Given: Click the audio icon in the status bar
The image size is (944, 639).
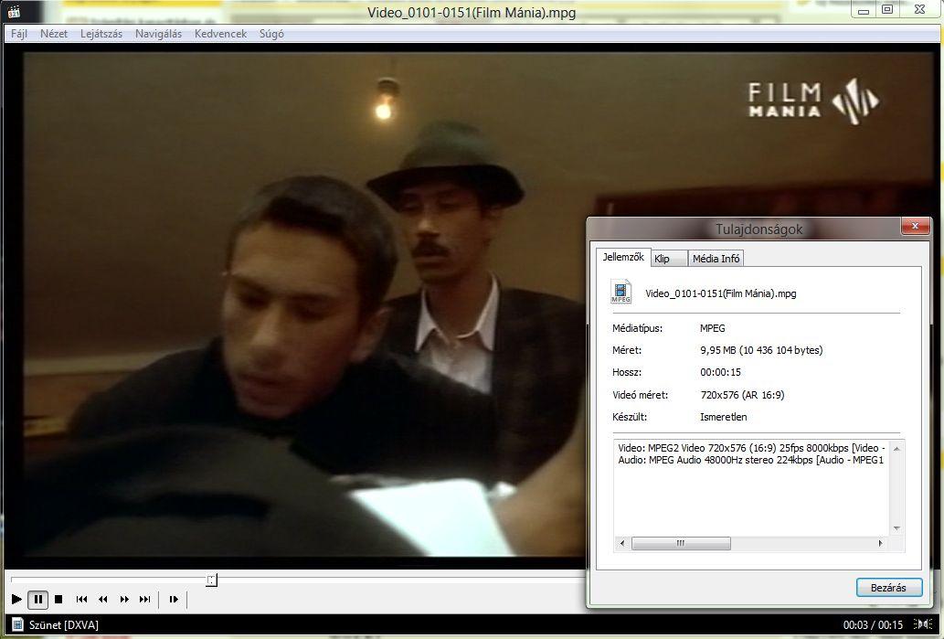Looking at the screenshot, I should pos(923,624).
